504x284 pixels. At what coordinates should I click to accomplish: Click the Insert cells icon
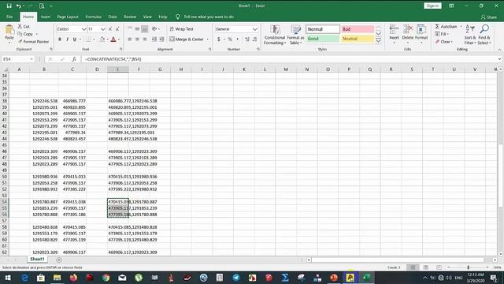click(394, 30)
